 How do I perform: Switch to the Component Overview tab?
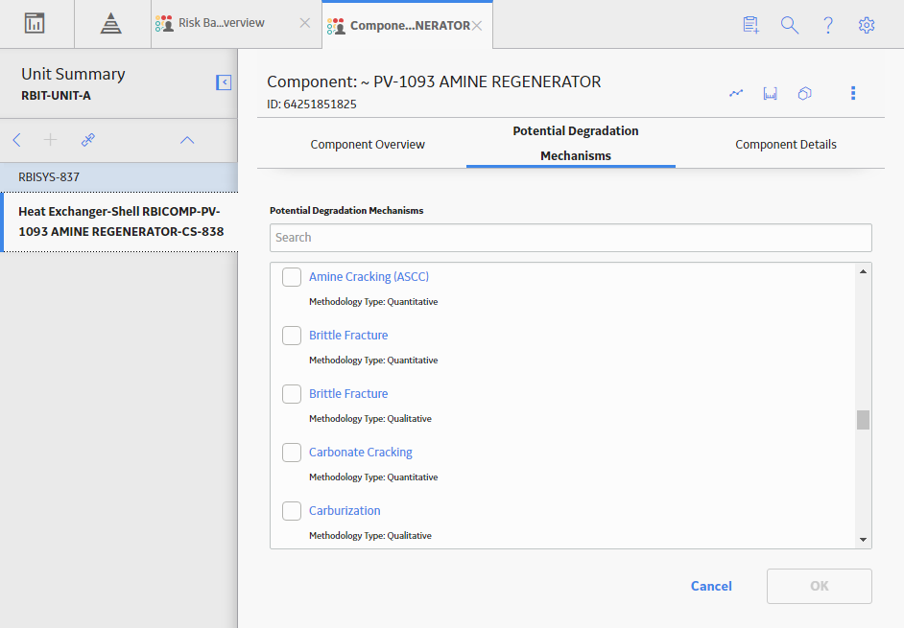(x=368, y=144)
